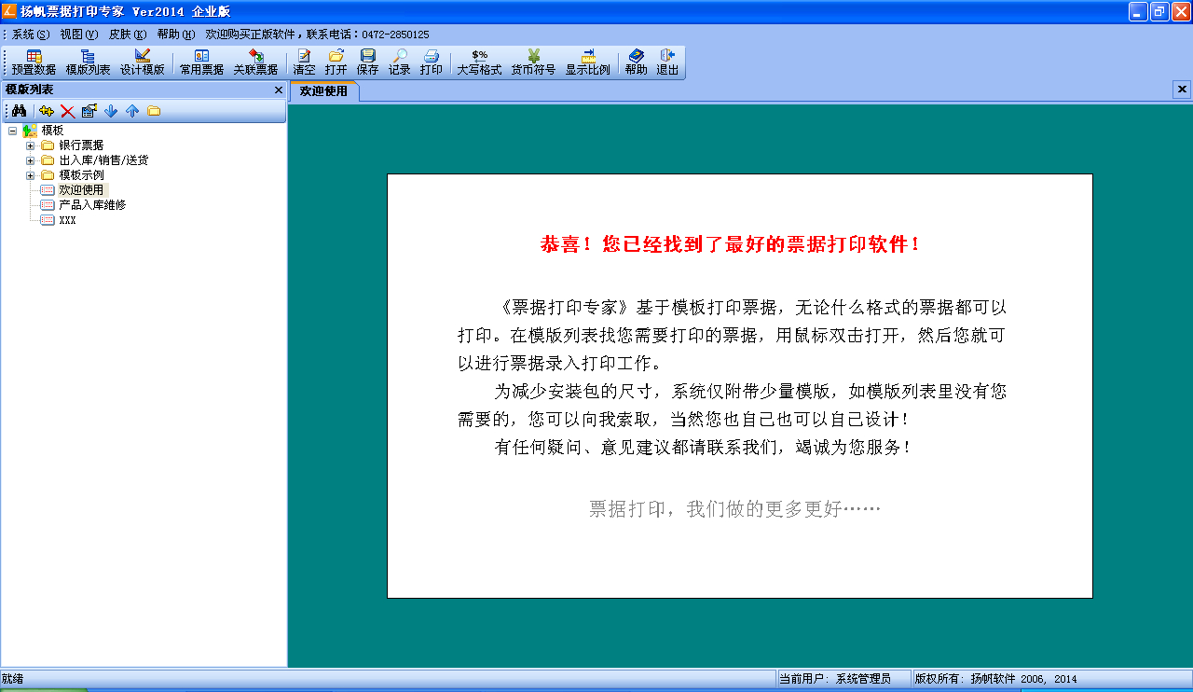Click the yellow add-template icon in panel toolbar
Viewport: 1193px width, 692px height.
[47, 111]
